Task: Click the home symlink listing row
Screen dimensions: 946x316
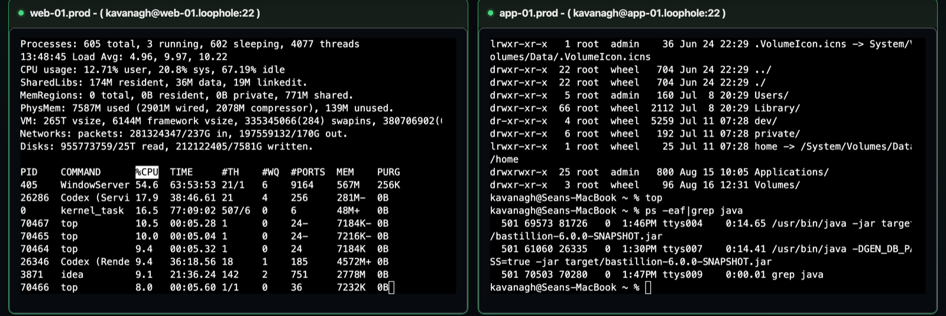Action: [x=701, y=152]
